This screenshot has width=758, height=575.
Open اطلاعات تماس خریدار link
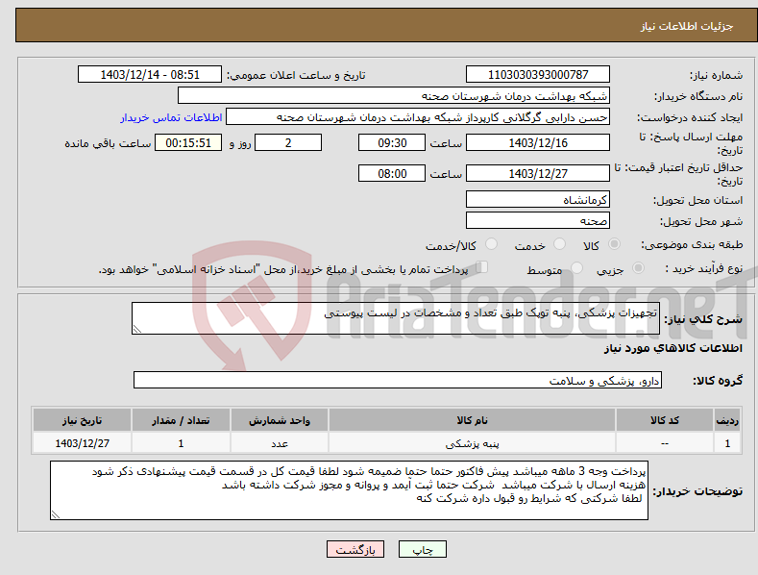click(171, 117)
